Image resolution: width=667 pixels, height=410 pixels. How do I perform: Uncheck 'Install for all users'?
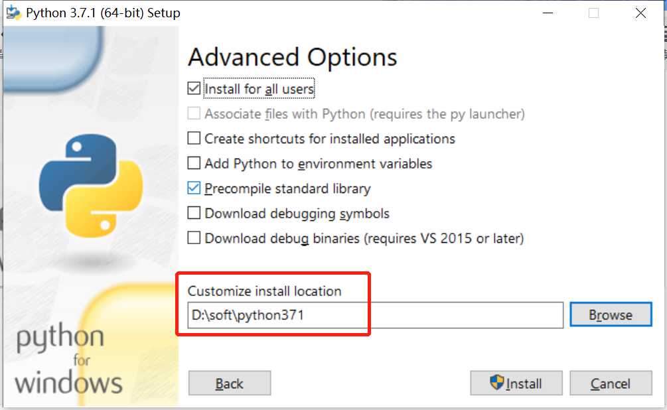tap(194, 88)
